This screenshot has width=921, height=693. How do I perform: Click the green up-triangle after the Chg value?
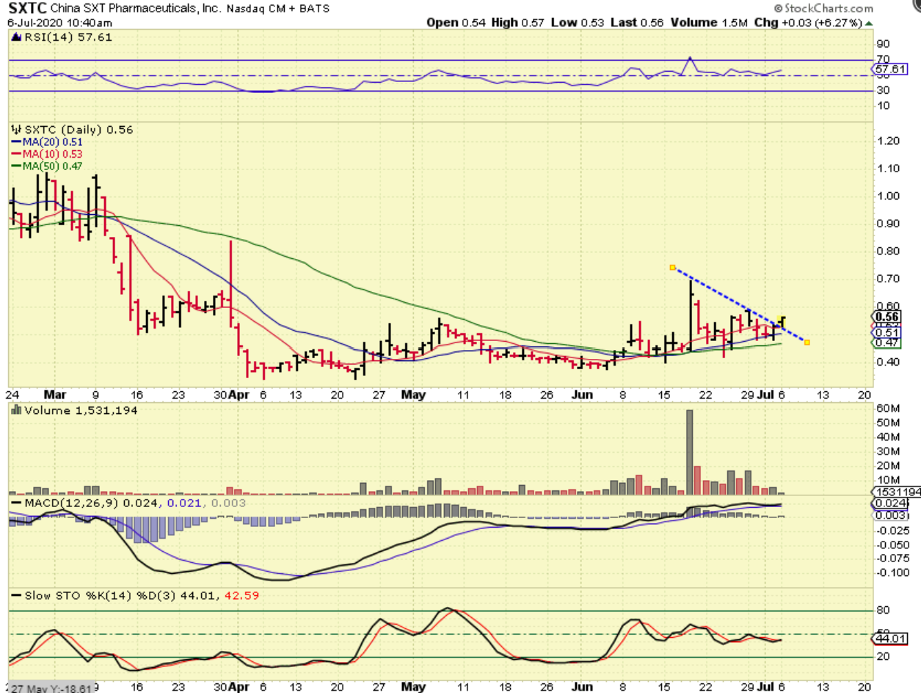coord(869,23)
